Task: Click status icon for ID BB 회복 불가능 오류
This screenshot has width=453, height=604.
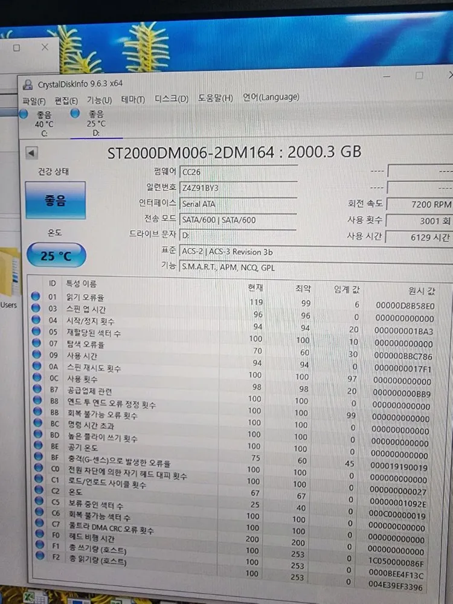Action: click(x=37, y=411)
